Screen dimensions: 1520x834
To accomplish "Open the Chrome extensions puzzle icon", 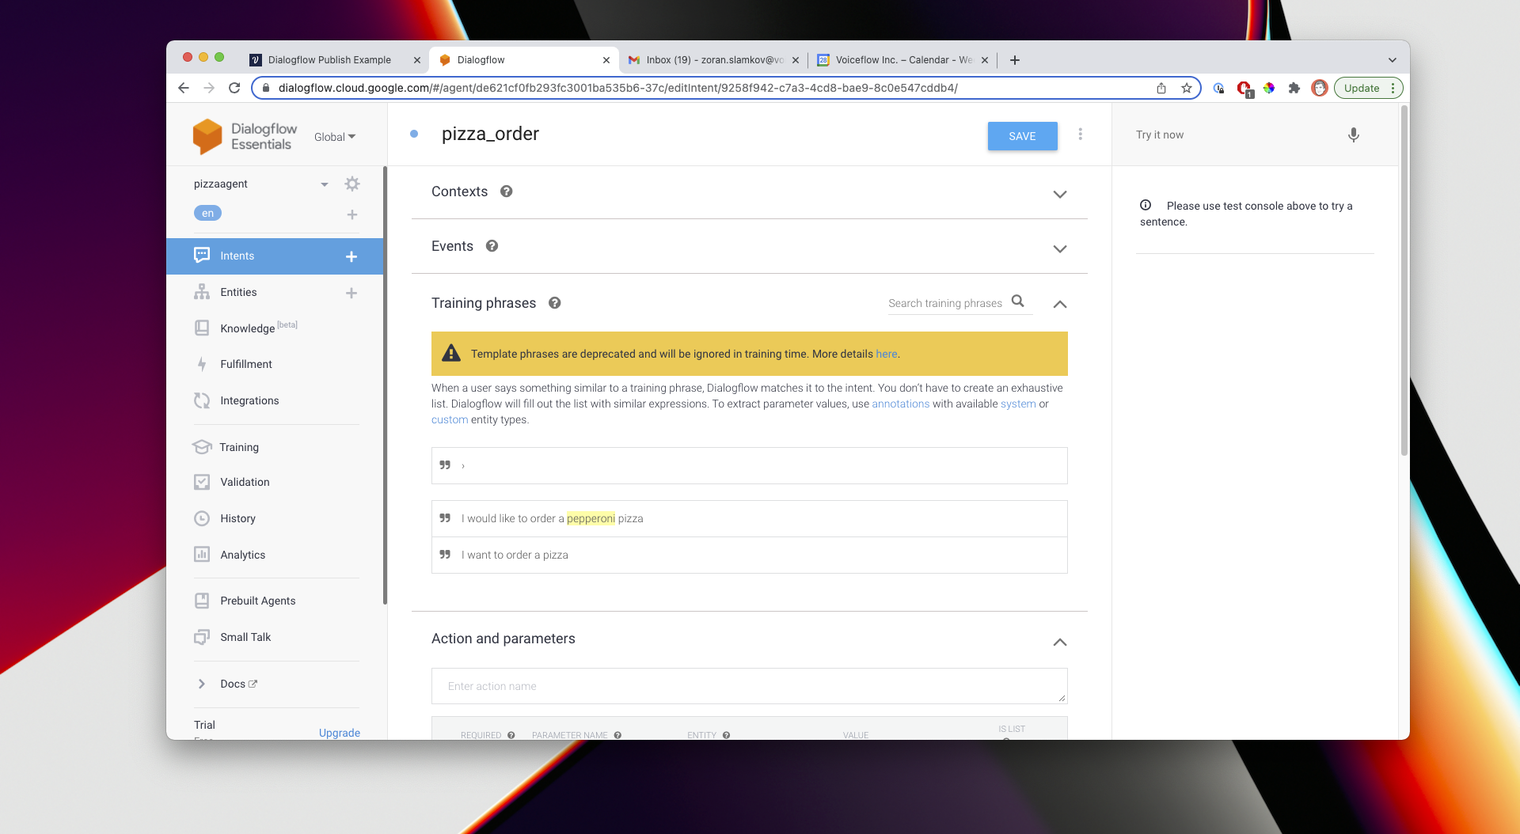I will point(1294,88).
